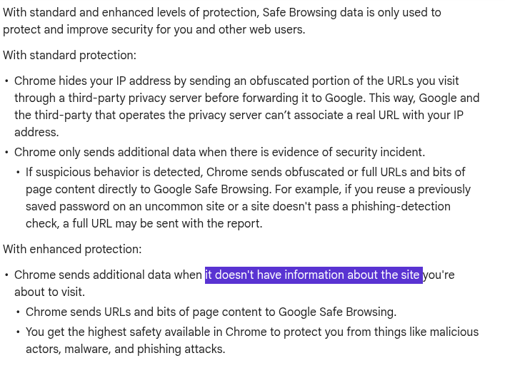Click the "evidence of security incident" phrase

pyautogui.click(x=348, y=152)
